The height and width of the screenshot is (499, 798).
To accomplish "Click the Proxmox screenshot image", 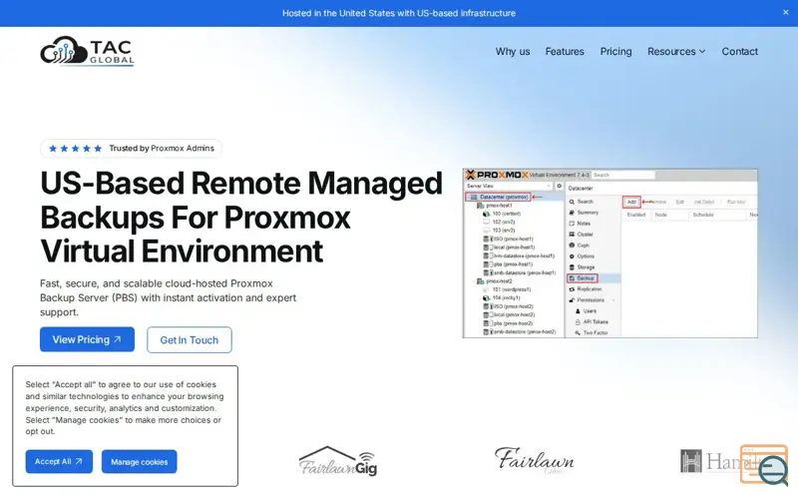I will pyautogui.click(x=609, y=253).
